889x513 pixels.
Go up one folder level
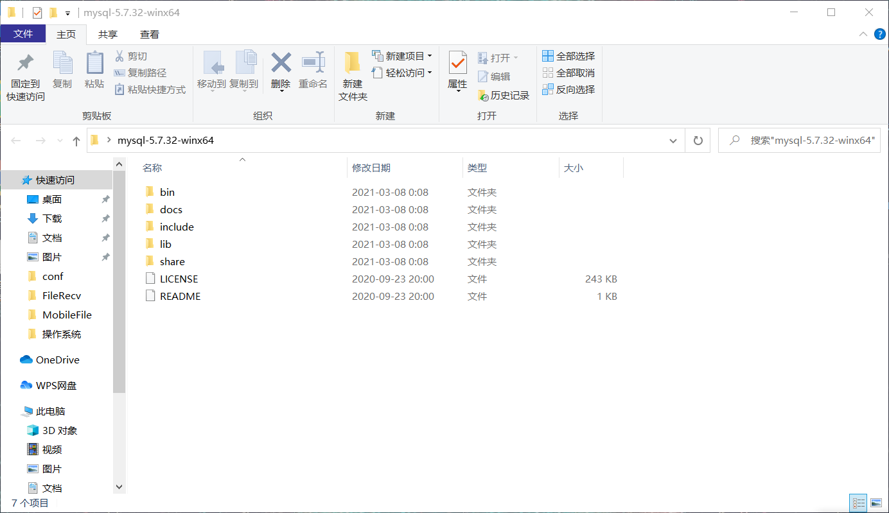(76, 141)
